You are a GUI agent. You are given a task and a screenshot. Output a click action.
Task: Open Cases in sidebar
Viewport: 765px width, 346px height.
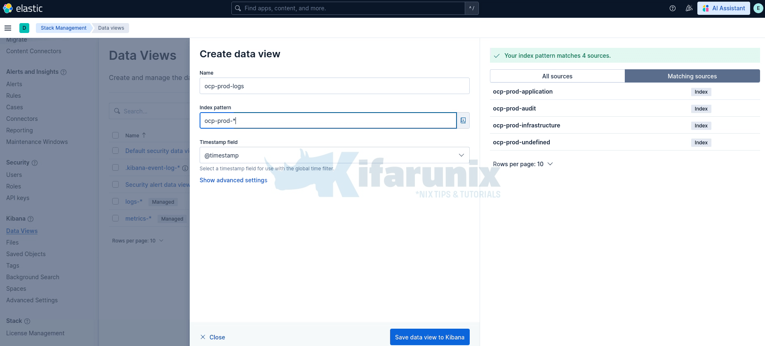point(14,107)
